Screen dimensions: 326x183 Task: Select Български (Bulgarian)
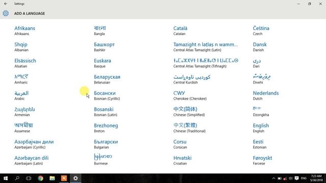(x=106, y=144)
